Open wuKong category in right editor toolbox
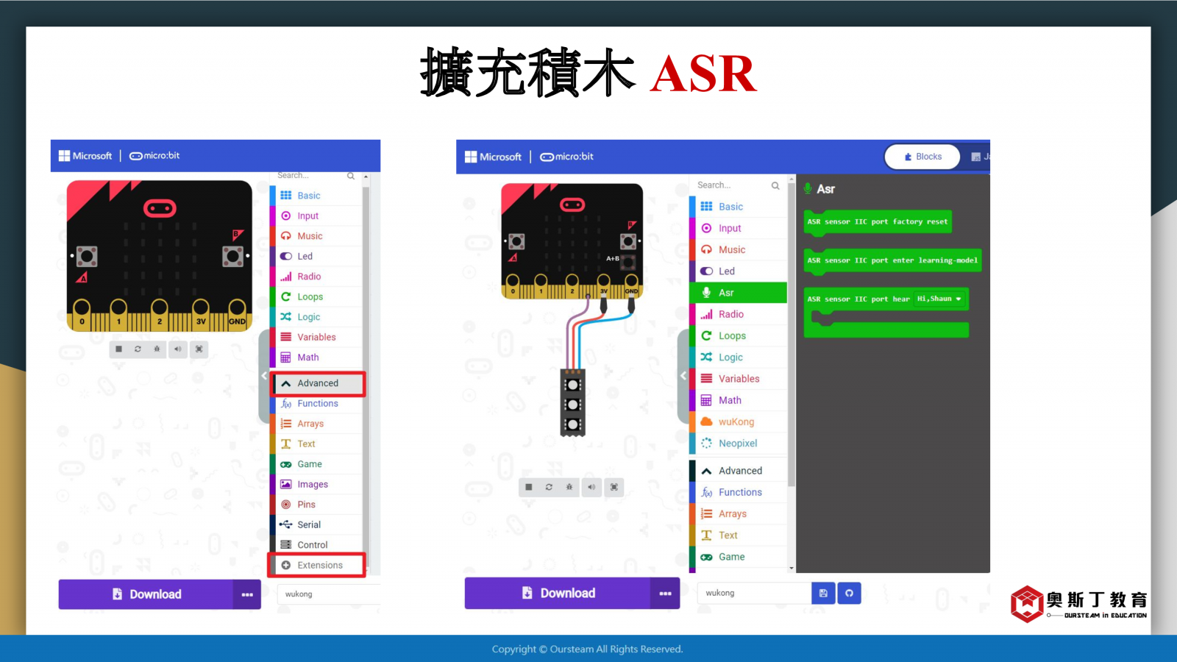The height and width of the screenshot is (662, 1177). [738, 421]
